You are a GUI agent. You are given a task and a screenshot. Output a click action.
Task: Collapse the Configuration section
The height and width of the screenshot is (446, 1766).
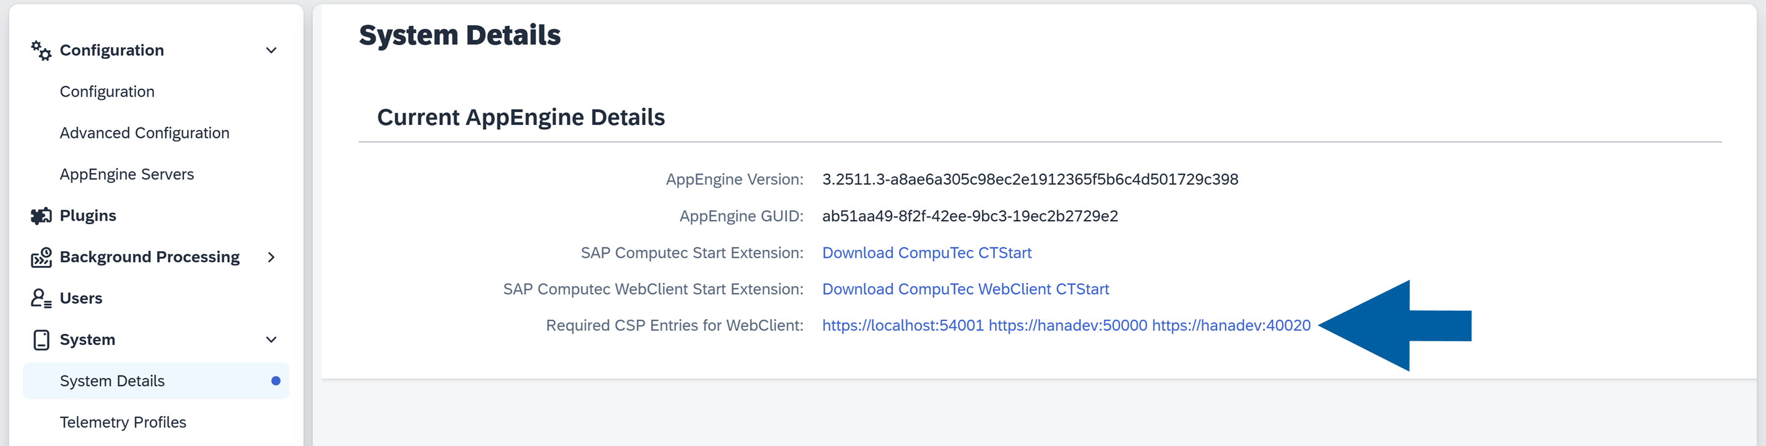point(272,50)
